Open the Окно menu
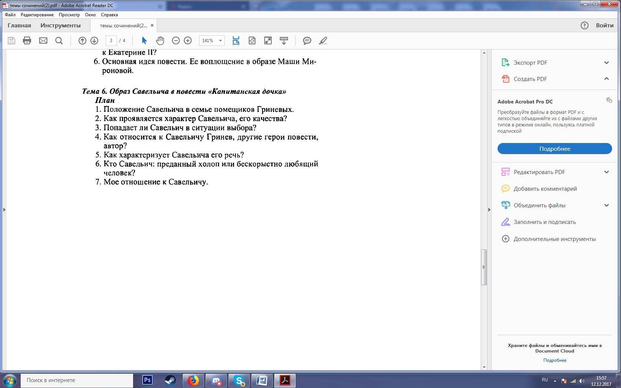The width and height of the screenshot is (621, 388). click(x=90, y=15)
